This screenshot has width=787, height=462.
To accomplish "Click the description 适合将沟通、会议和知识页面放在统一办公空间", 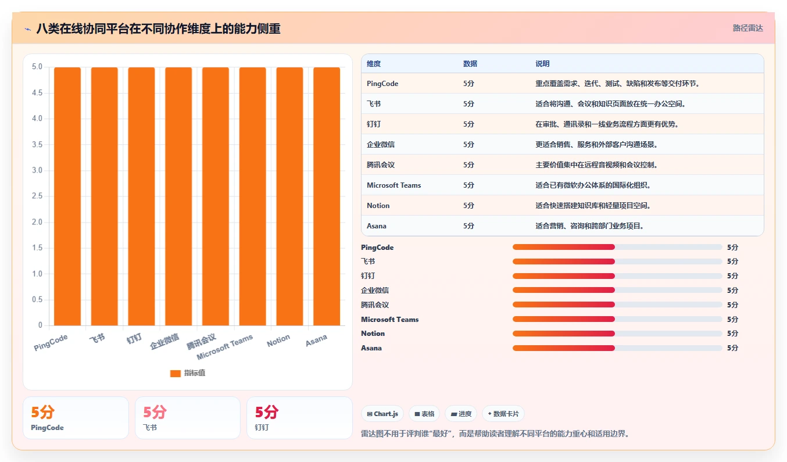I will click(610, 104).
